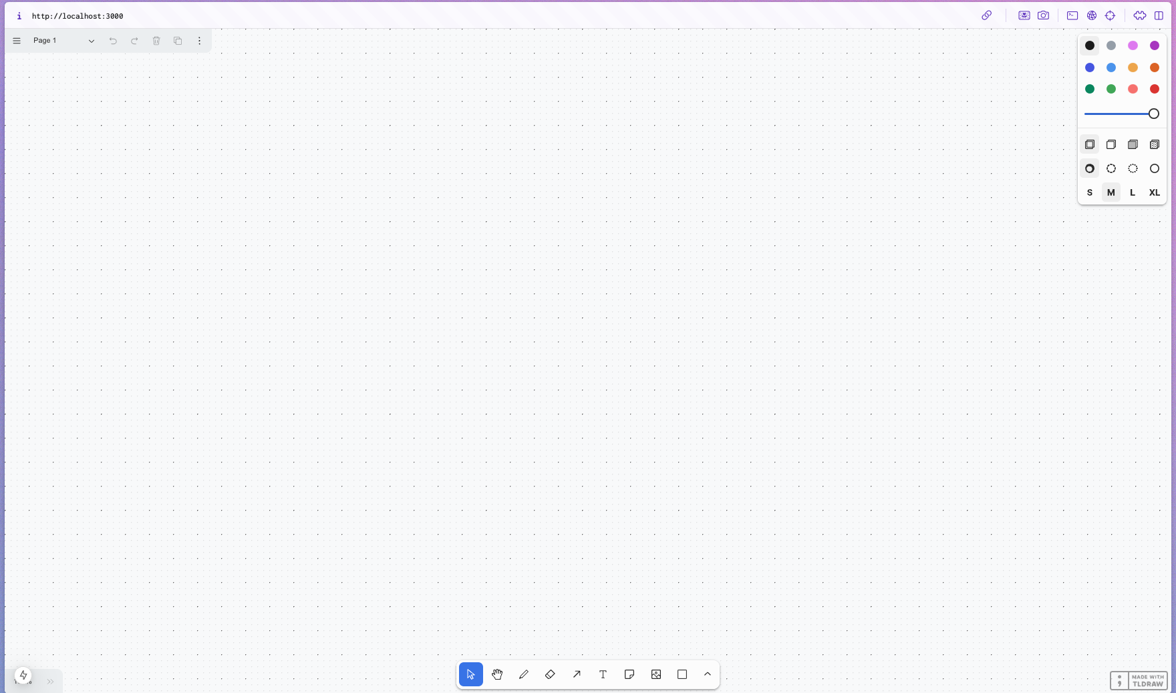The height and width of the screenshot is (693, 1176).
Task: Click the Duplicate icon
Action: (178, 41)
